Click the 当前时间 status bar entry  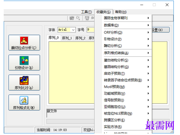pos(58,130)
